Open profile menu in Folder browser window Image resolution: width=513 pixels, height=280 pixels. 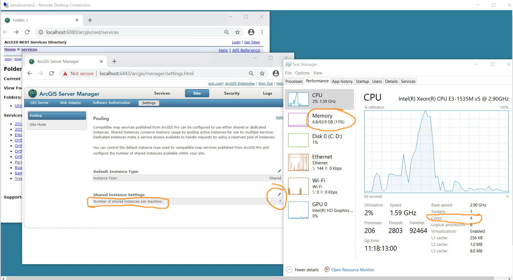[x=251, y=32]
